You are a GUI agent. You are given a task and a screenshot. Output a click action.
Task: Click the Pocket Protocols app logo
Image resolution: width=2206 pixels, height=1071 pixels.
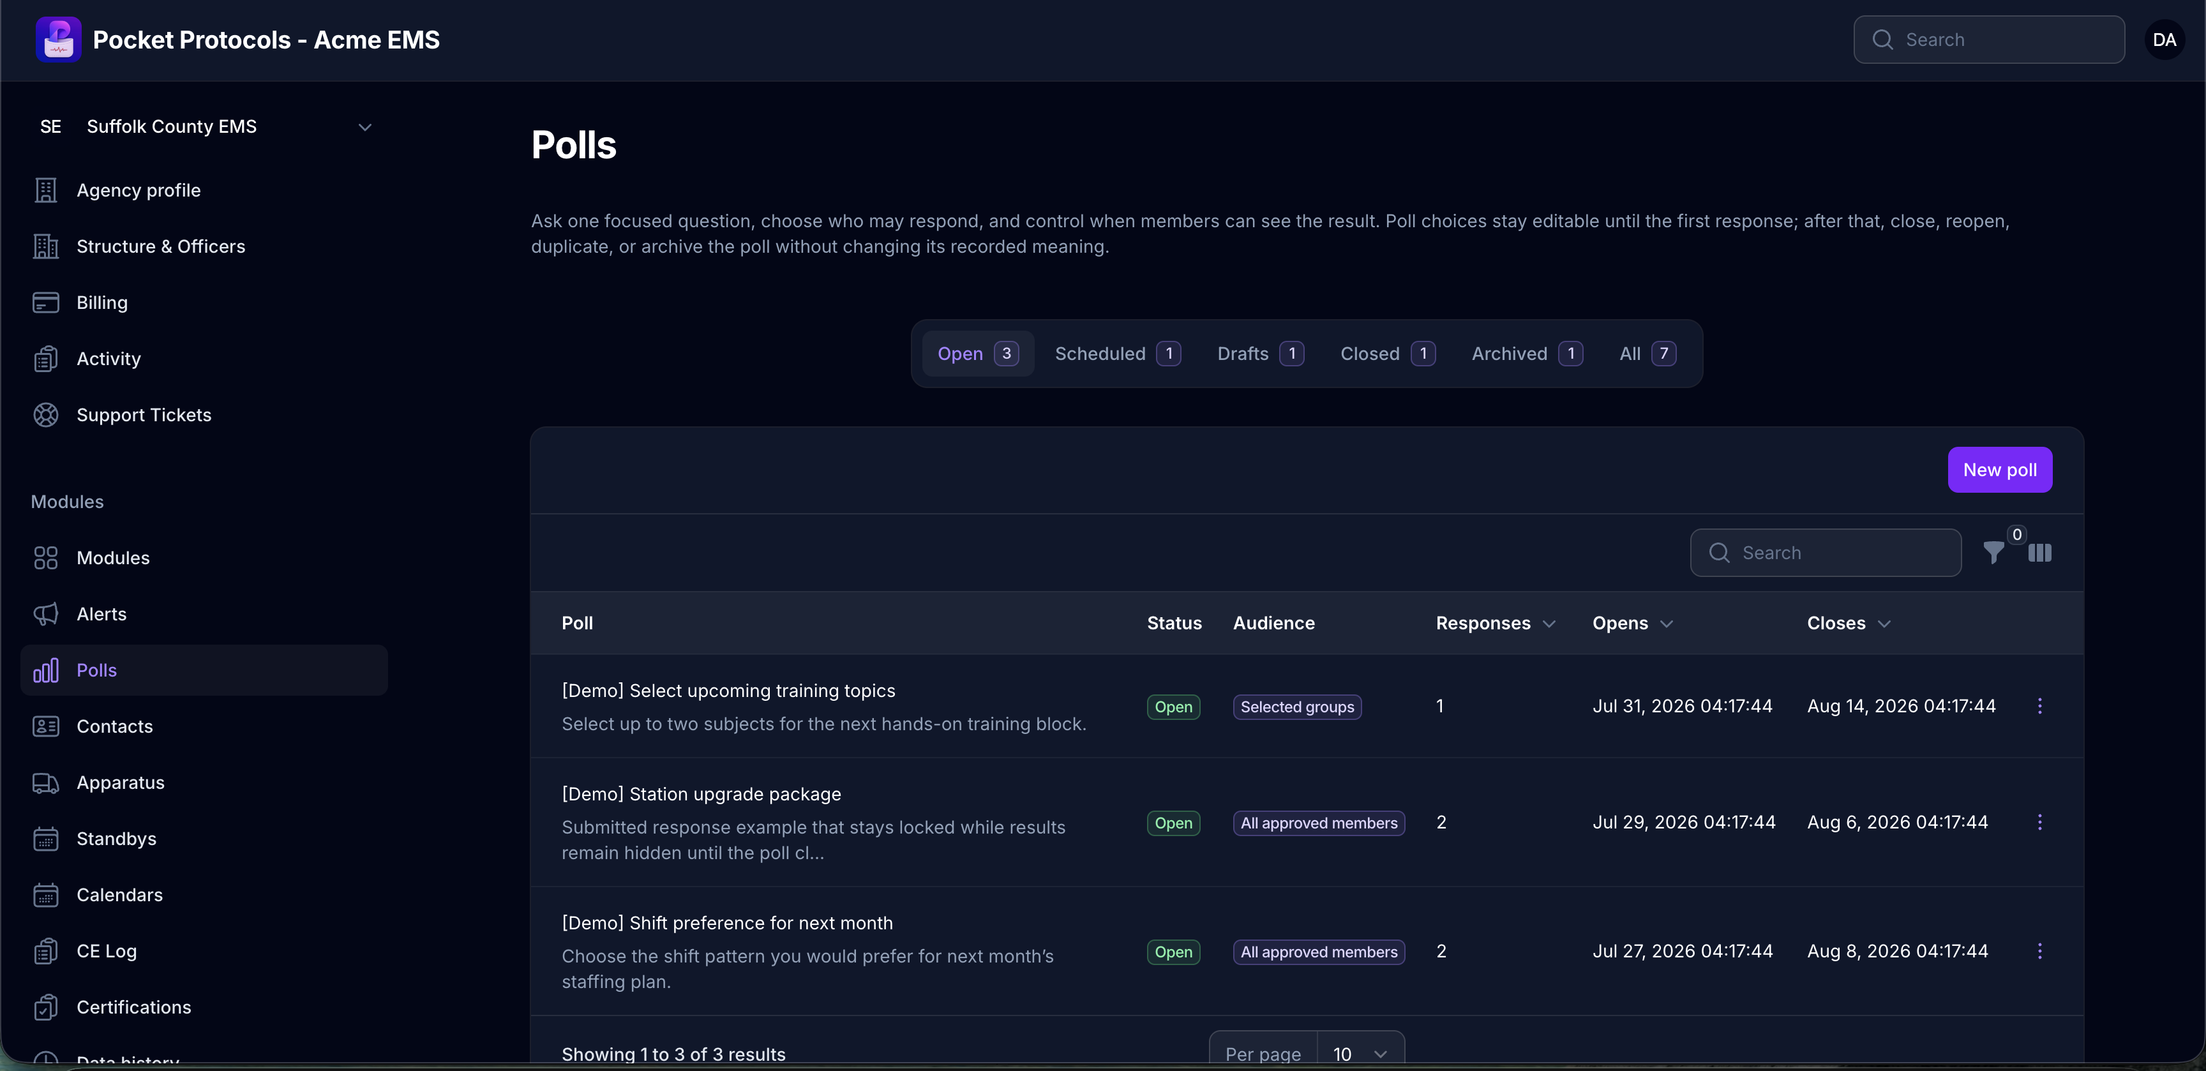point(58,40)
